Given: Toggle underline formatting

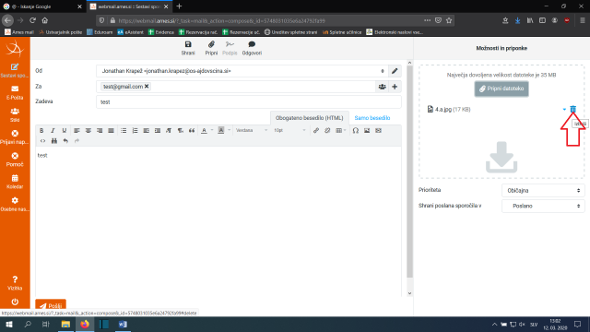Looking at the screenshot, I should [x=65, y=130].
